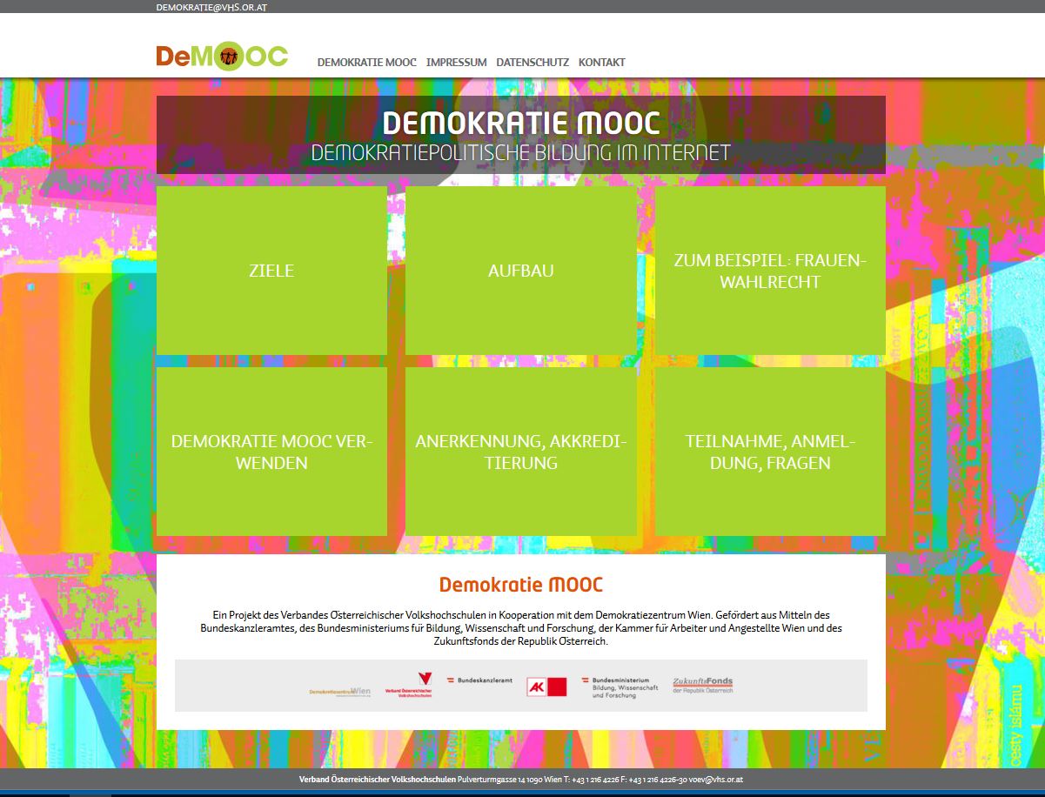
Task: Click the ZukunftsFonds logo
Action: click(702, 686)
